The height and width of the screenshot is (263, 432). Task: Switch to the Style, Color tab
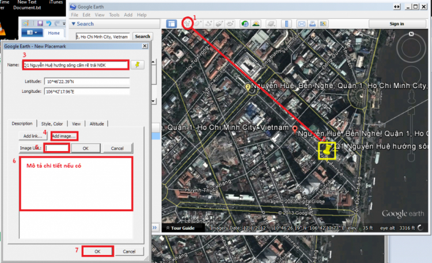point(52,124)
